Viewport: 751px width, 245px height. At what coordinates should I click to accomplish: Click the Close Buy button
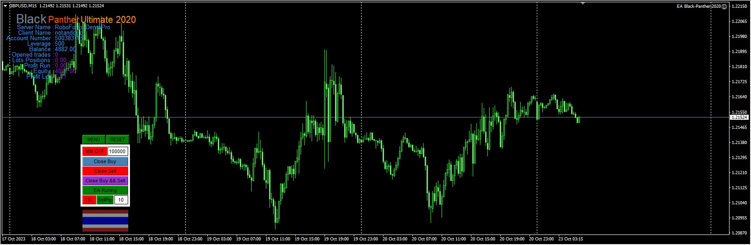[x=105, y=161]
